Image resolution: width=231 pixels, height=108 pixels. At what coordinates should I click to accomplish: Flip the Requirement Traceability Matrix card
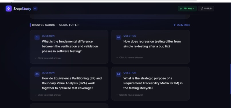(150, 83)
